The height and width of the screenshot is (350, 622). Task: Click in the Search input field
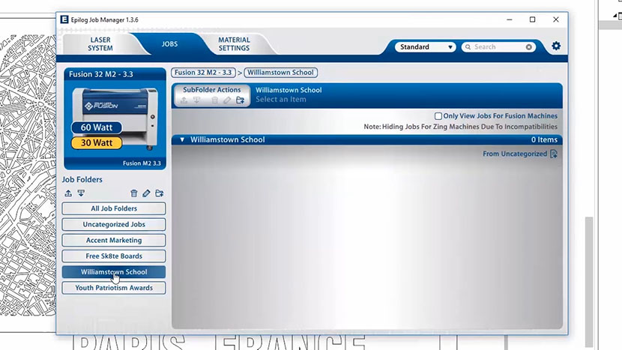495,47
